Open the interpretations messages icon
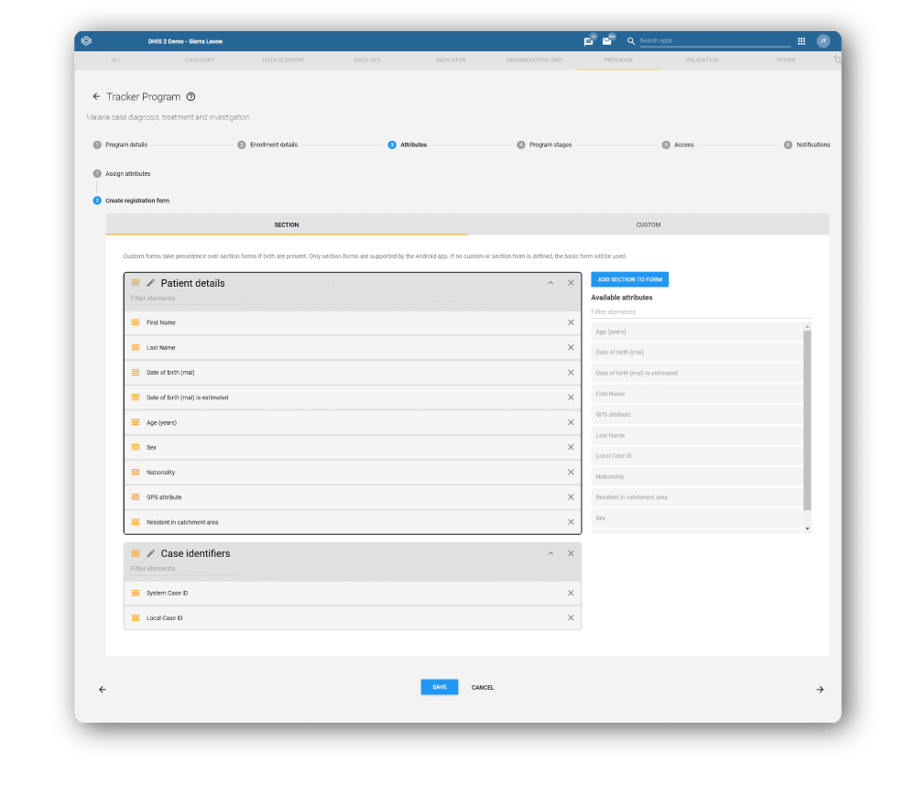 (588, 41)
